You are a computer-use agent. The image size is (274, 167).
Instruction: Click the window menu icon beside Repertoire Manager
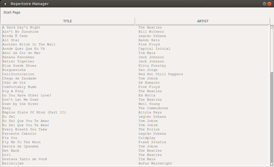(5, 4)
